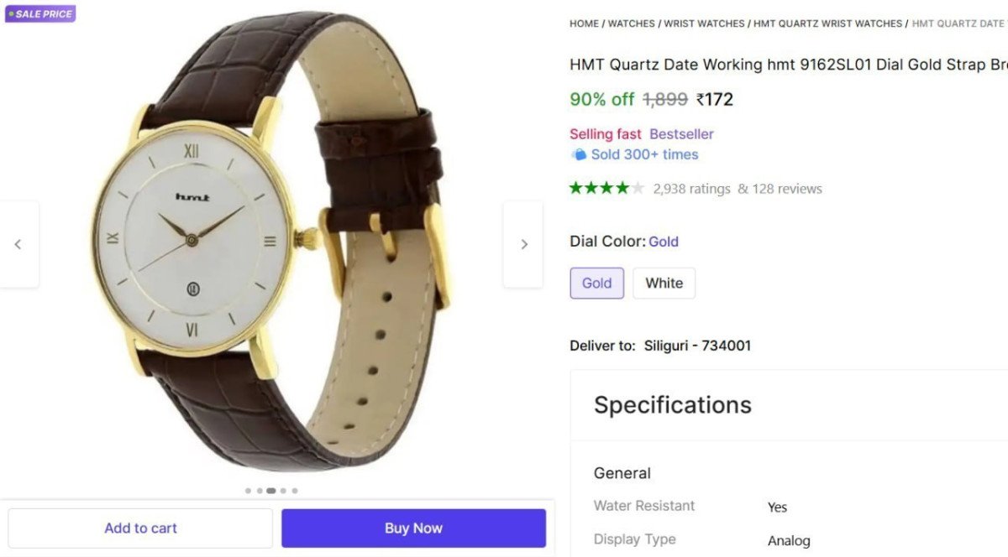
Task: Open the WRIST WATCHES breadcrumb
Action: [705, 23]
